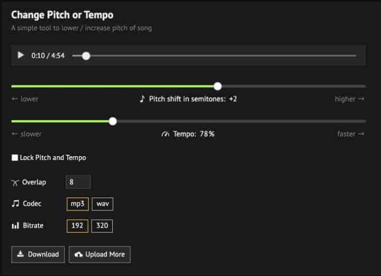
Task: Enable Lock Pitch and Tempo checkbox
Action: tap(15, 158)
